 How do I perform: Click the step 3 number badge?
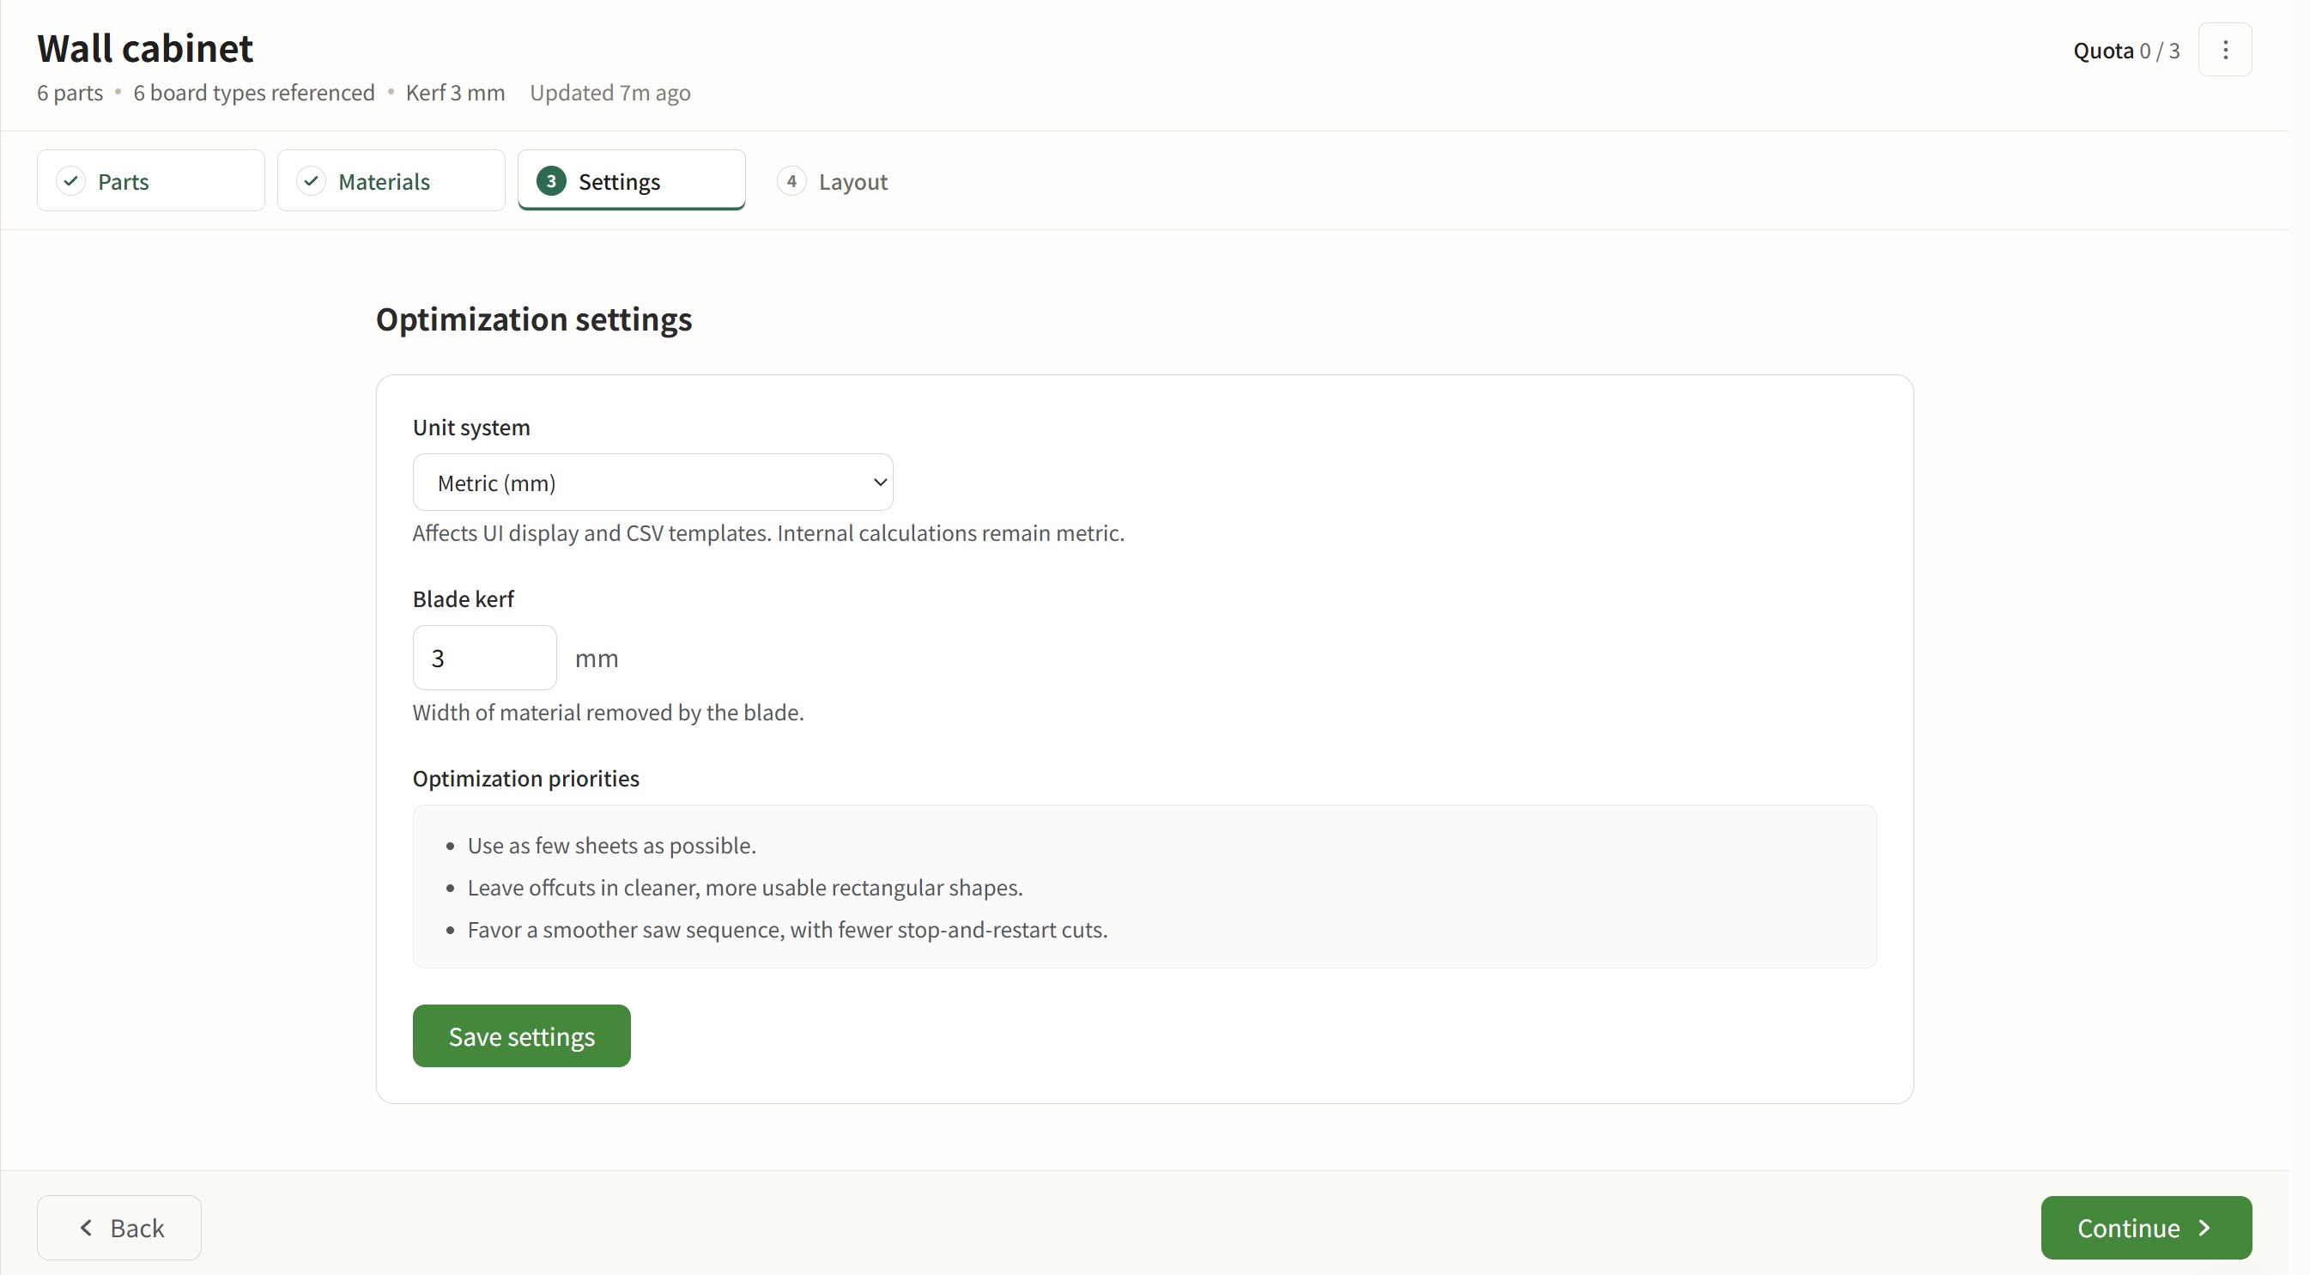point(550,181)
